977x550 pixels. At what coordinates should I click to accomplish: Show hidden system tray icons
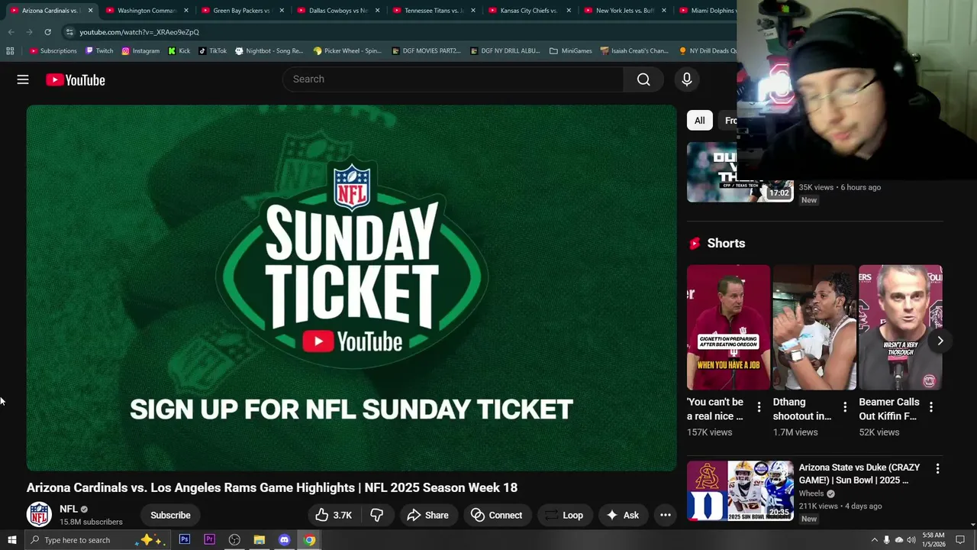coord(874,540)
